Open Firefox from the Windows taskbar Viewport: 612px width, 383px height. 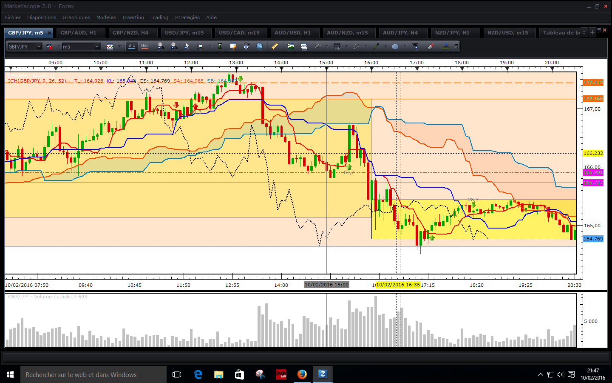(302, 374)
